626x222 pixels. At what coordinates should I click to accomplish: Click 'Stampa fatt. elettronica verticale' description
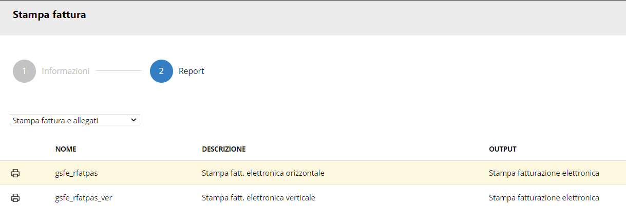pyautogui.click(x=258, y=198)
